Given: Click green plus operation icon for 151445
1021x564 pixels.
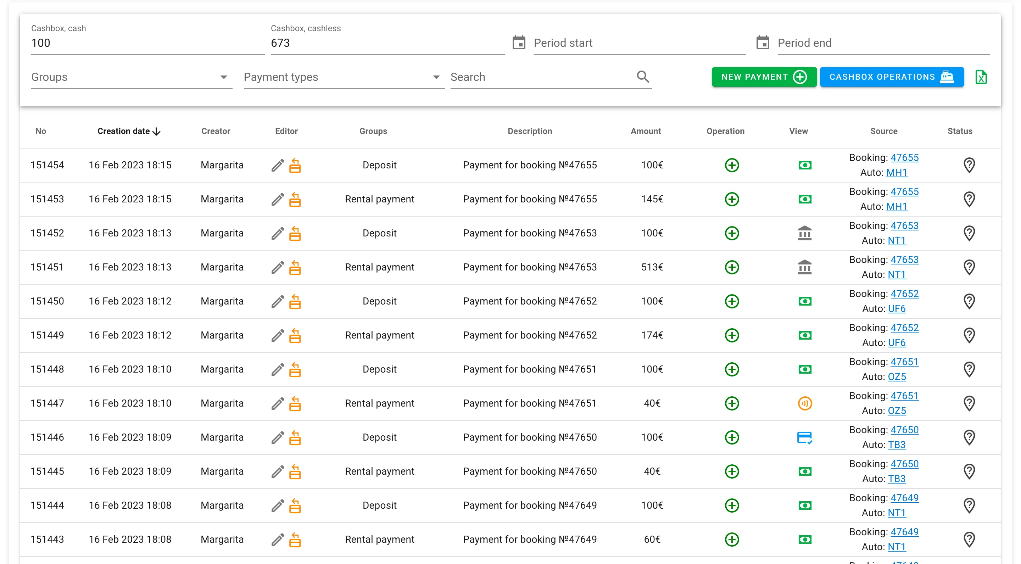Looking at the screenshot, I should coord(732,471).
